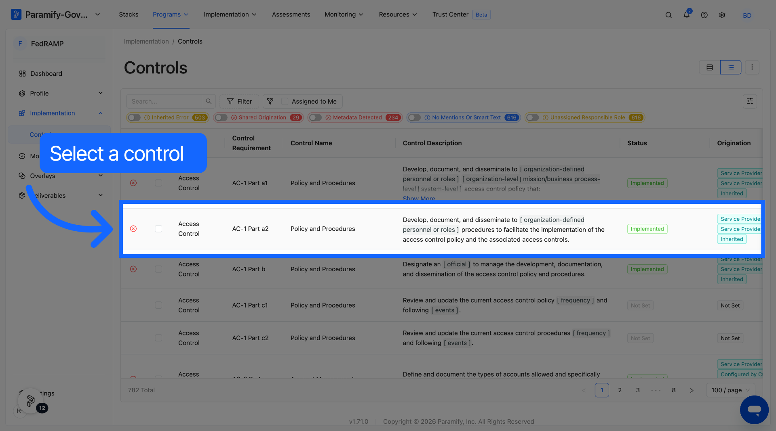Toggle the Metadata Detected filter switch

pos(315,117)
